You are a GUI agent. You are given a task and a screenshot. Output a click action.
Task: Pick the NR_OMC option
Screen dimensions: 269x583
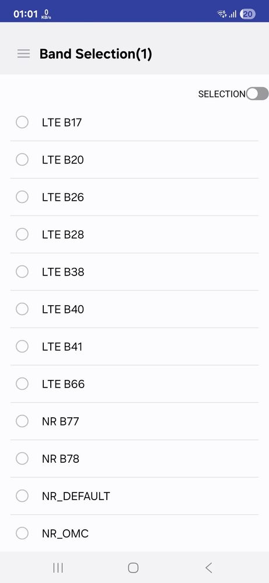[x=134, y=533]
